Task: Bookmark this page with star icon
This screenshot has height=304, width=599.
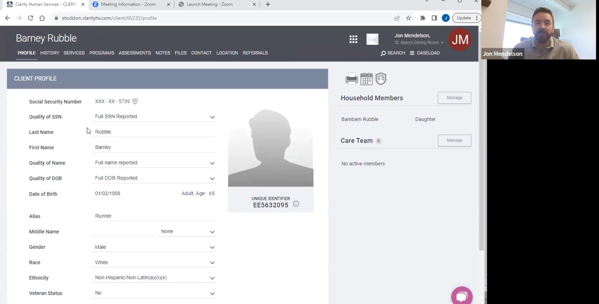Action: [x=408, y=18]
